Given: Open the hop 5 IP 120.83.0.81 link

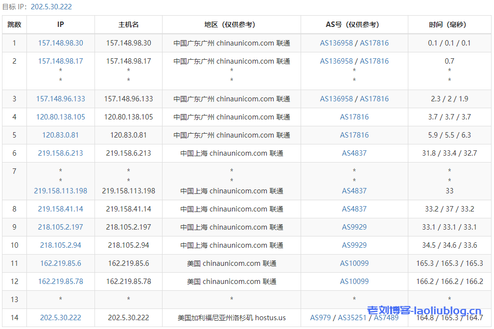Looking at the screenshot, I should 60,135.
